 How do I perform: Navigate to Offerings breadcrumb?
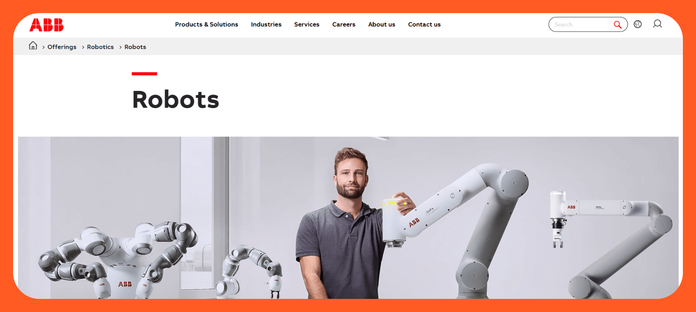pos(62,47)
